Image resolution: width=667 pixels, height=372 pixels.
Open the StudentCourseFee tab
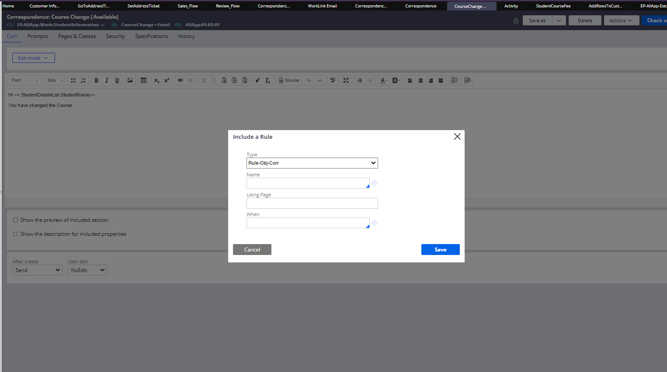coord(553,6)
